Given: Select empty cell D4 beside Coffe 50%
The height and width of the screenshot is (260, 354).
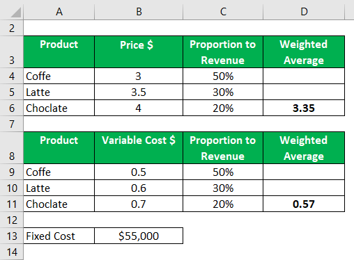Looking at the screenshot, I should point(304,76).
